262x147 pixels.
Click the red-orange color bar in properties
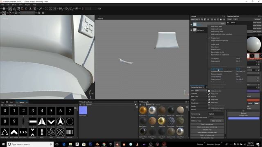coord(253,100)
